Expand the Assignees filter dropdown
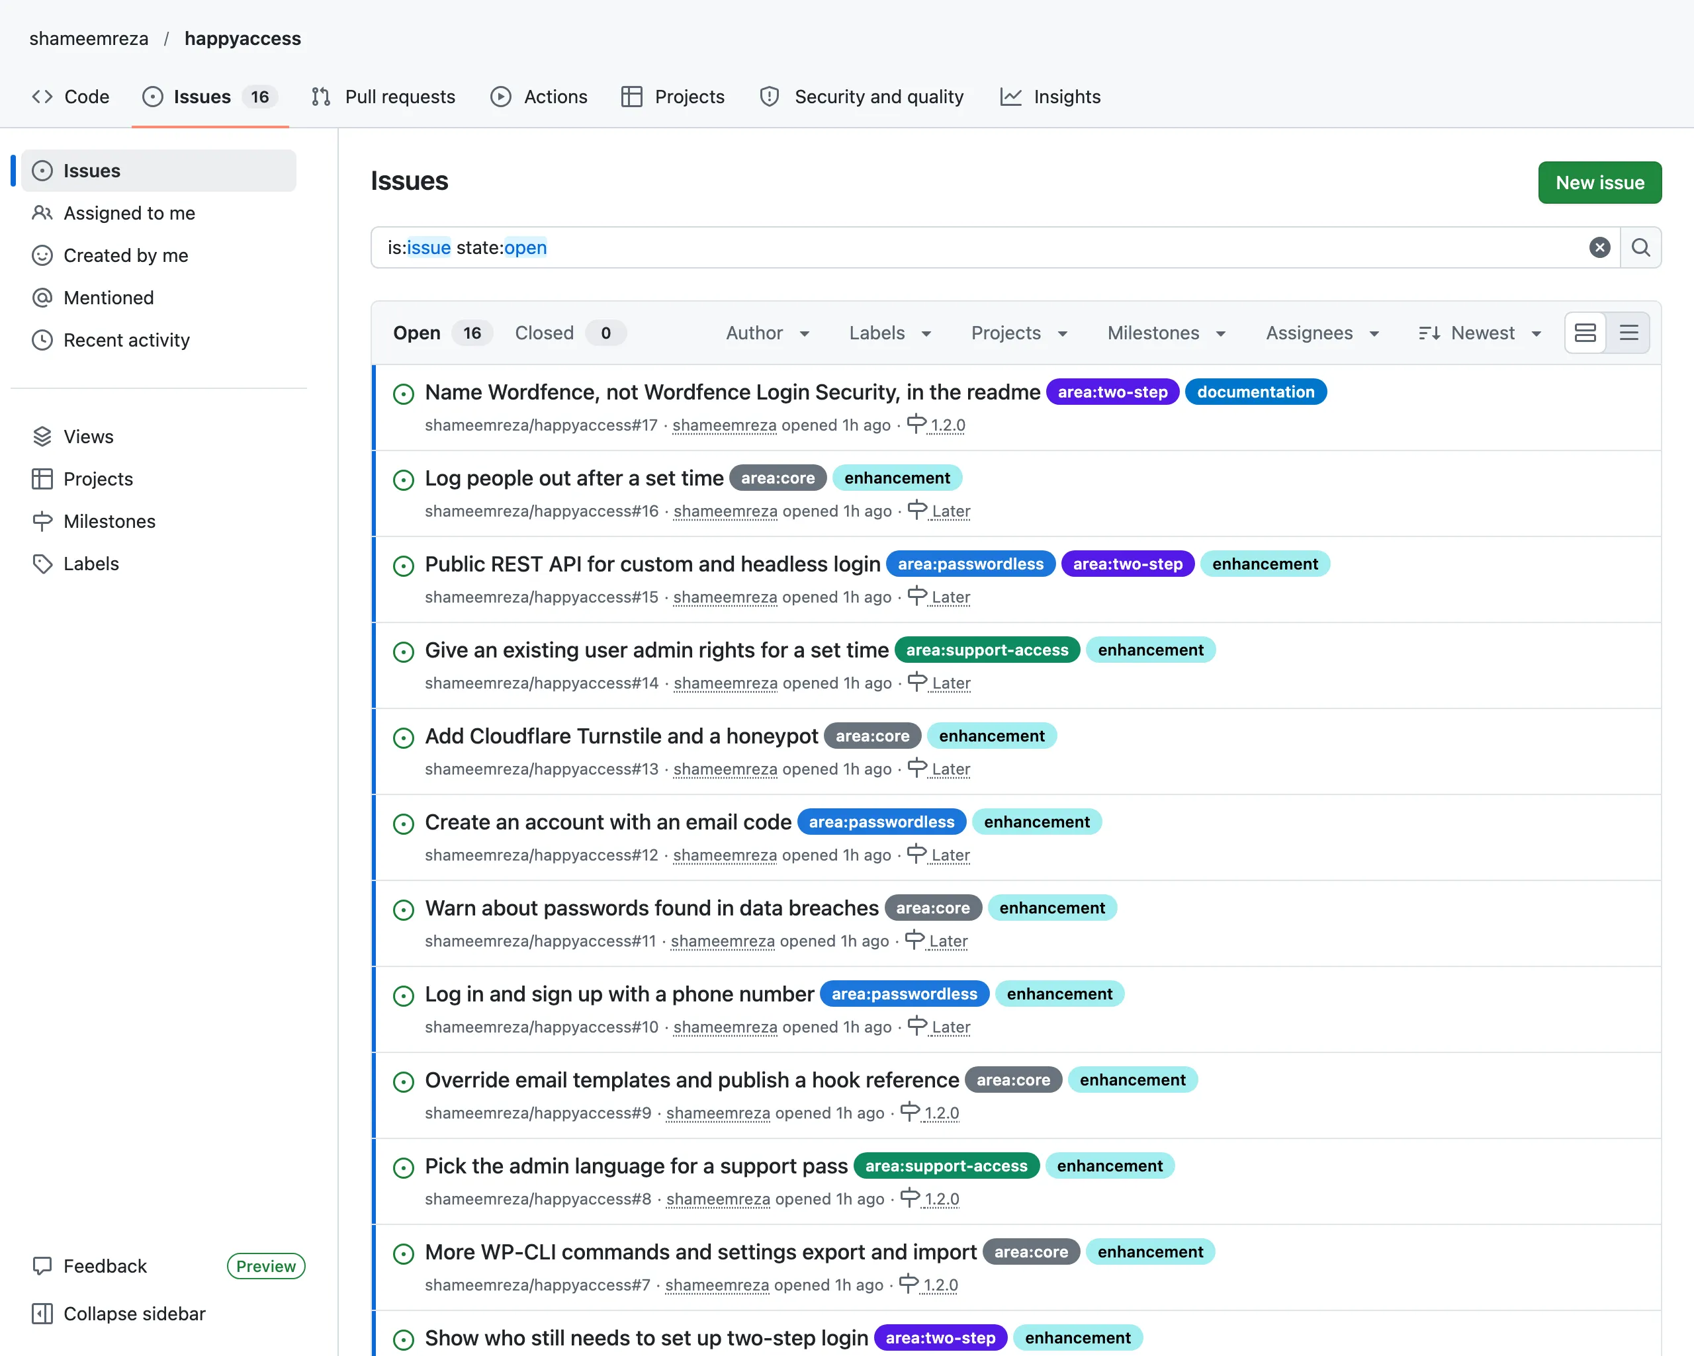1694x1356 pixels. click(x=1322, y=333)
